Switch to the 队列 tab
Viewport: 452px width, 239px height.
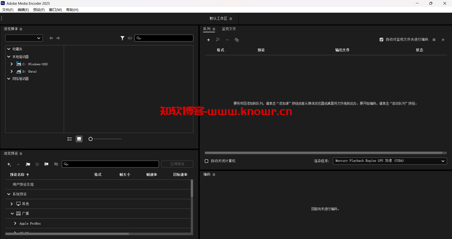(207, 29)
